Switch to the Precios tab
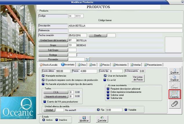 point(105,65)
